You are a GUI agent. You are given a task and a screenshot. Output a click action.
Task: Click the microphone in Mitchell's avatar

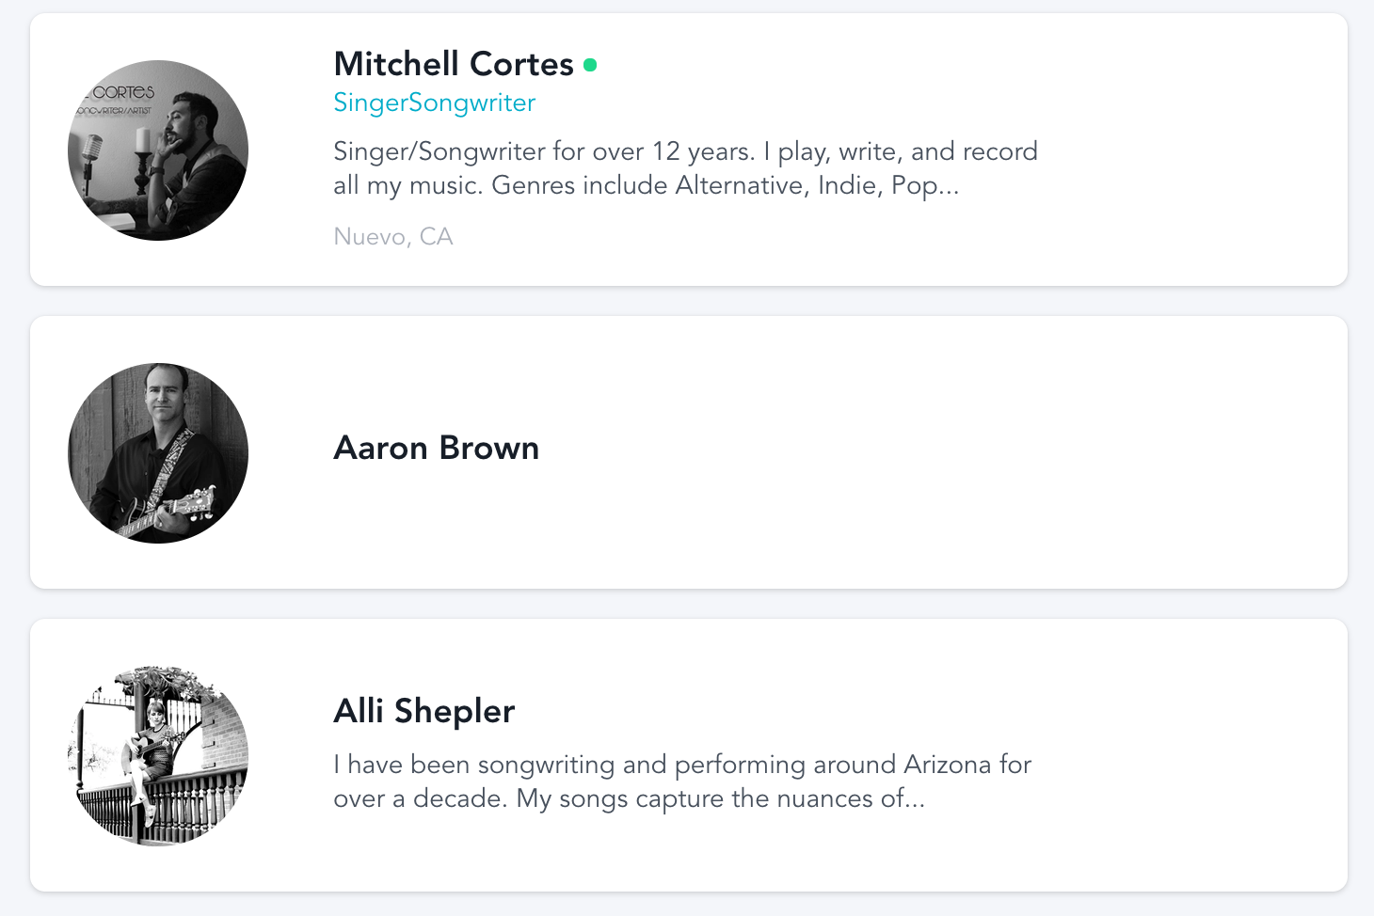click(x=92, y=153)
